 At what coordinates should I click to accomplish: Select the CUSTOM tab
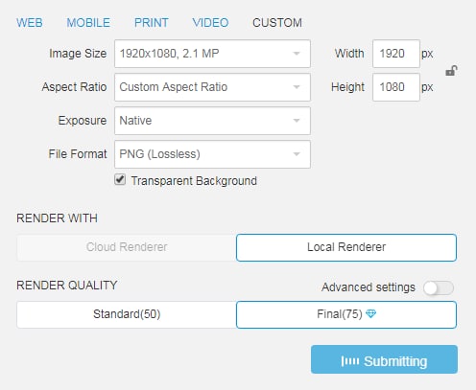click(x=277, y=23)
